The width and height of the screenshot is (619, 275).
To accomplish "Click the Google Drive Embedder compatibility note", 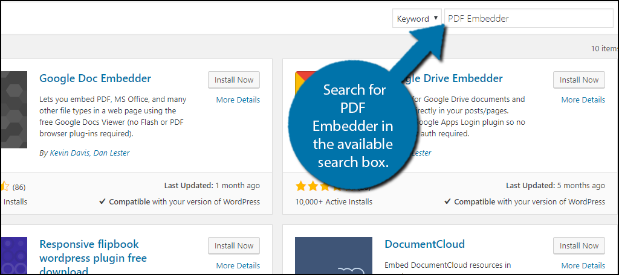I will [525, 201].
